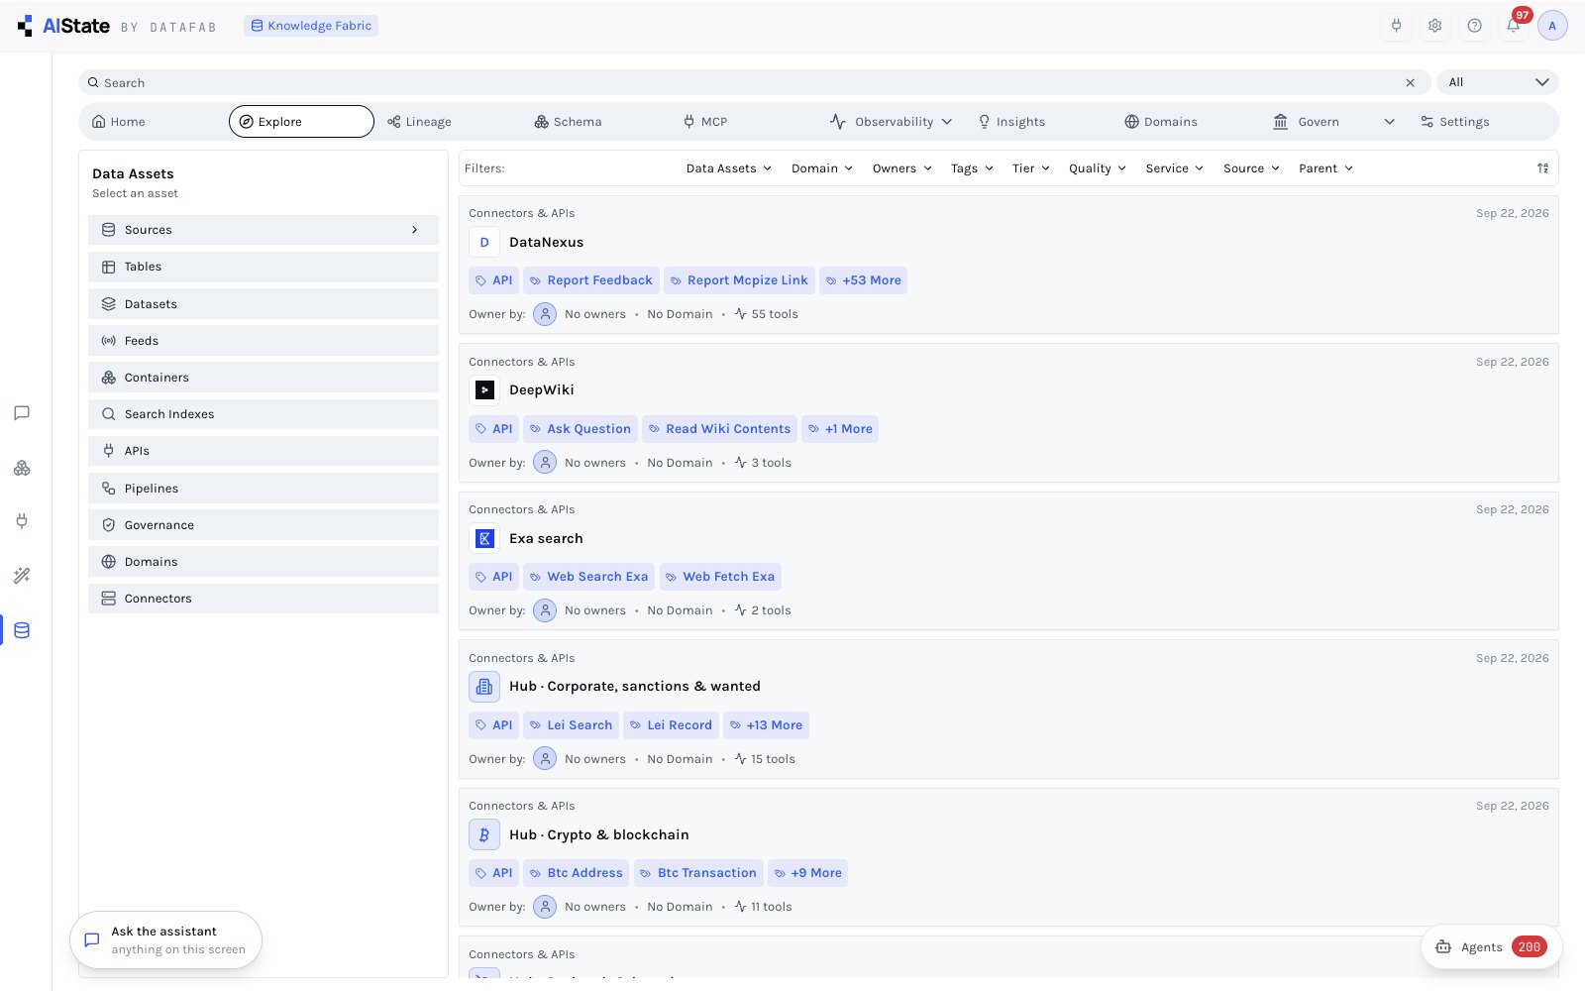This screenshot has width=1585, height=991.
Task: Open the Source filter dropdown
Action: tap(1252, 168)
